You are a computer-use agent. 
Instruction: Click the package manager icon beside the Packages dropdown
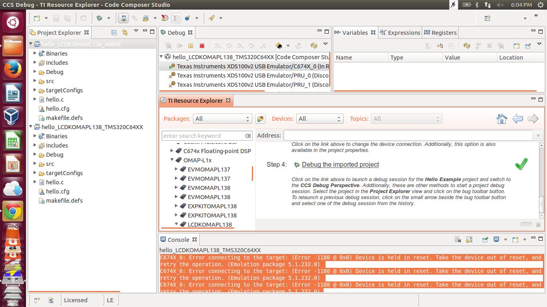260,119
